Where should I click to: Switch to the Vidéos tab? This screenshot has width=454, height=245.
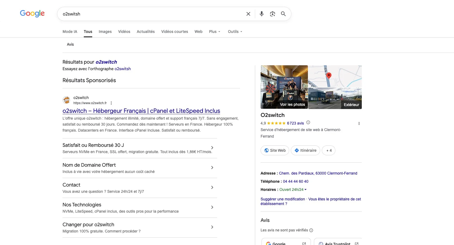[124, 32]
